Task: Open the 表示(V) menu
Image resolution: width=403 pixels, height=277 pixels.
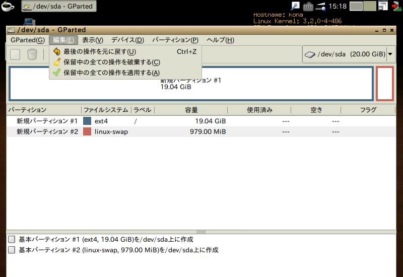Action: tap(93, 40)
